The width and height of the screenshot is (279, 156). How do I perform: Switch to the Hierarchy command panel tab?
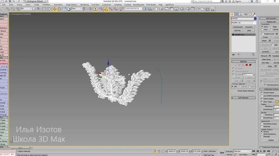point(241,14)
